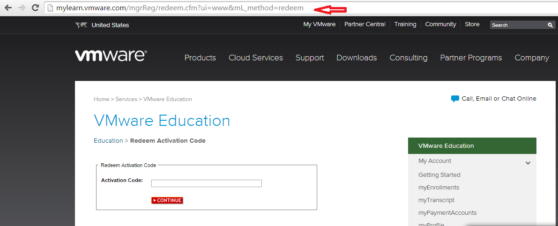Screen dimensions: 558x226
Task: Click Call, Email or Chat Online
Action: point(499,99)
